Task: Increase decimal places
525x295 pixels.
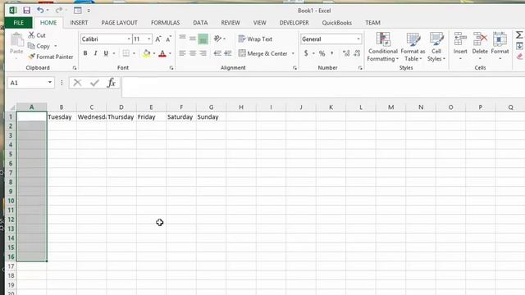Action: (x=346, y=53)
